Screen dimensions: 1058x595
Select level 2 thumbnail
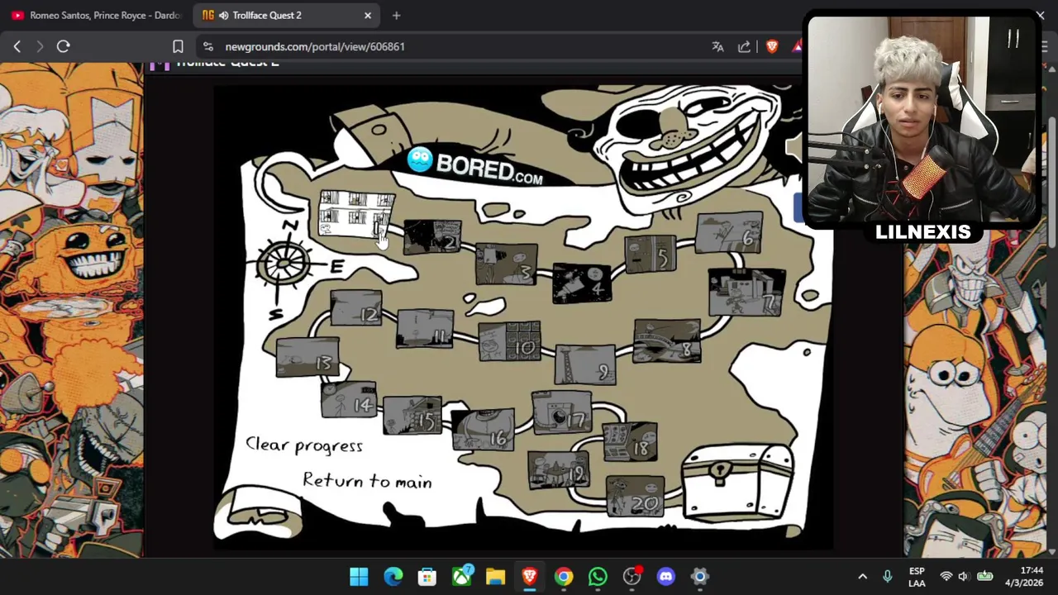[x=432, y=238]
